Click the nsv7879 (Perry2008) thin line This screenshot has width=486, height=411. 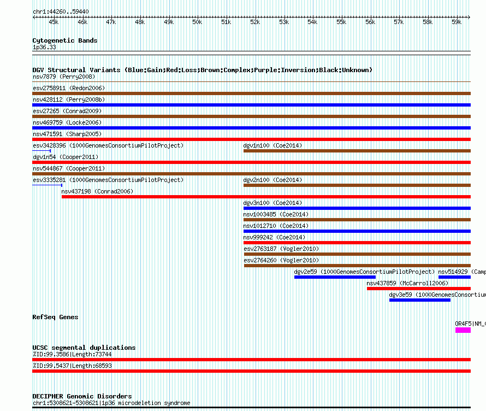pyautogui.click(x=251, y=81)
